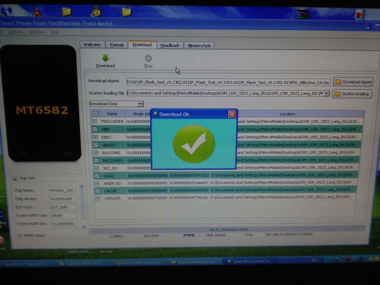Click the Download Agent folder button
Viewport: 380px width, 285px height.
coord(353,82)
